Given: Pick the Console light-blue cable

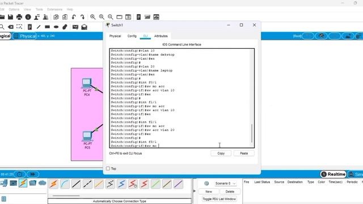Looking at the screenshot, I should pos(65,184).
